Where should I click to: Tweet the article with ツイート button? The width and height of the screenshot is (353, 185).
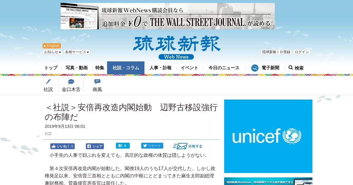(152, 146)
